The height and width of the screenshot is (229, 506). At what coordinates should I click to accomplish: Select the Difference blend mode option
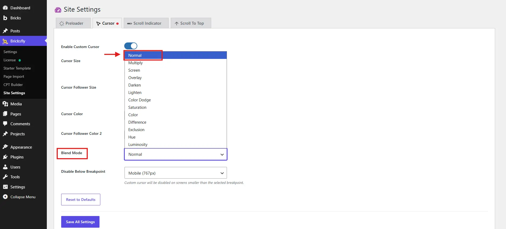pos(176,122)
